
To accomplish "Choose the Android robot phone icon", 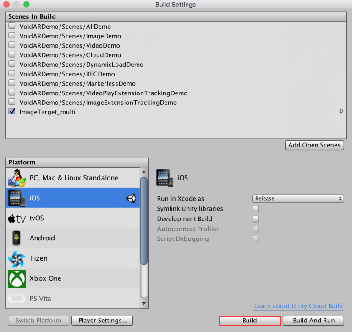I will 16,238.
